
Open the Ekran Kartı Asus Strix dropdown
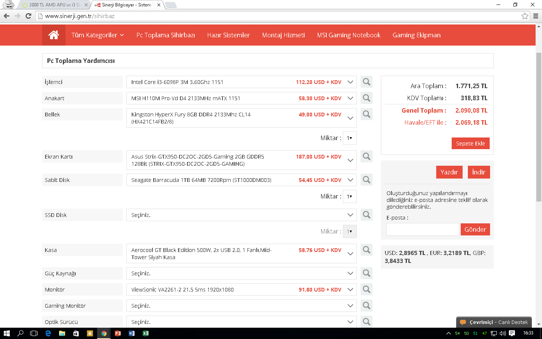click(x=241, y=160)
